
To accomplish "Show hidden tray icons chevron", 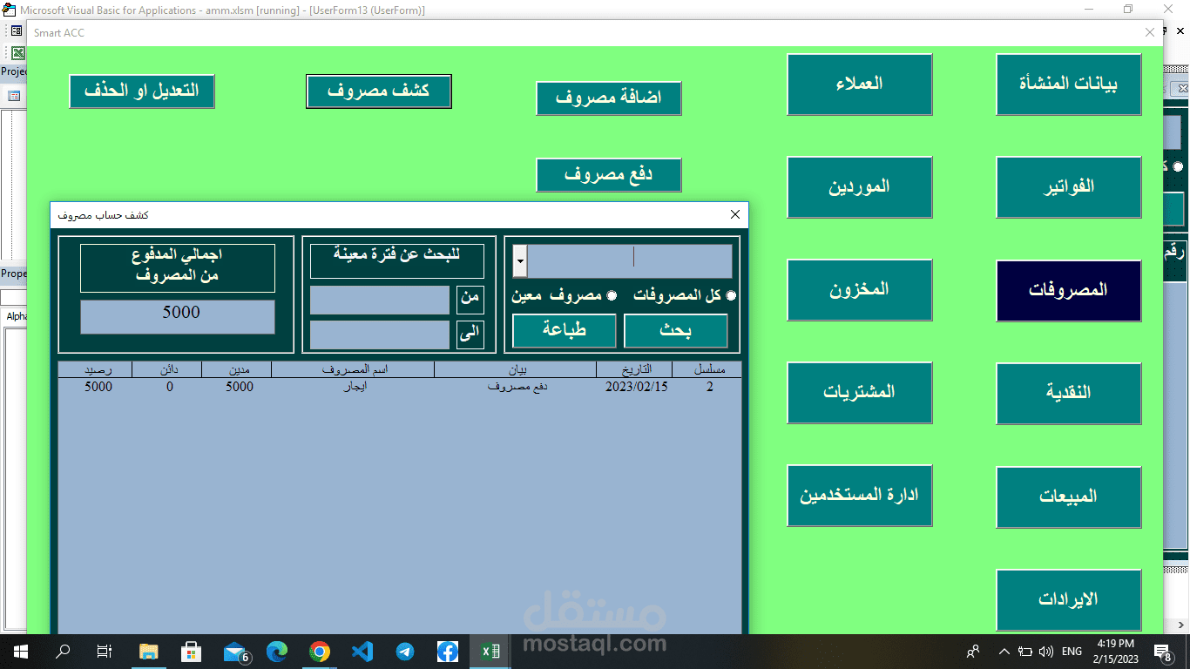I will click(1004, 652).
